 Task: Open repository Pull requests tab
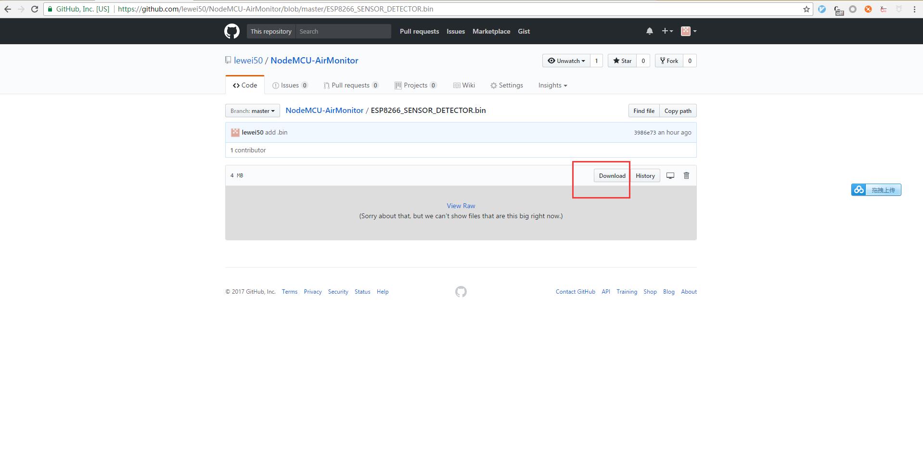pos(351,85)
